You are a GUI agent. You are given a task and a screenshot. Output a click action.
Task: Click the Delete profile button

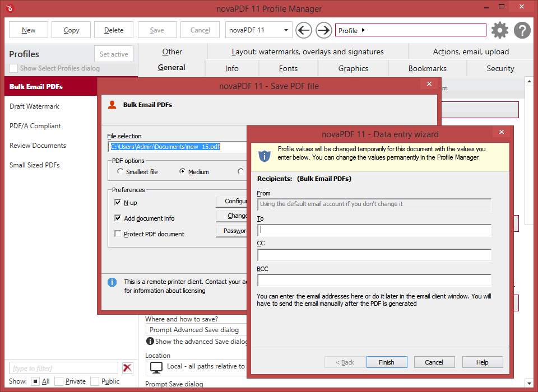point(114,30)
